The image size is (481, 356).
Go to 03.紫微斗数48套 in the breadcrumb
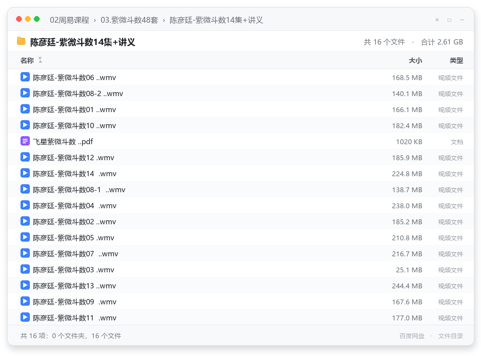click(130, 20)
